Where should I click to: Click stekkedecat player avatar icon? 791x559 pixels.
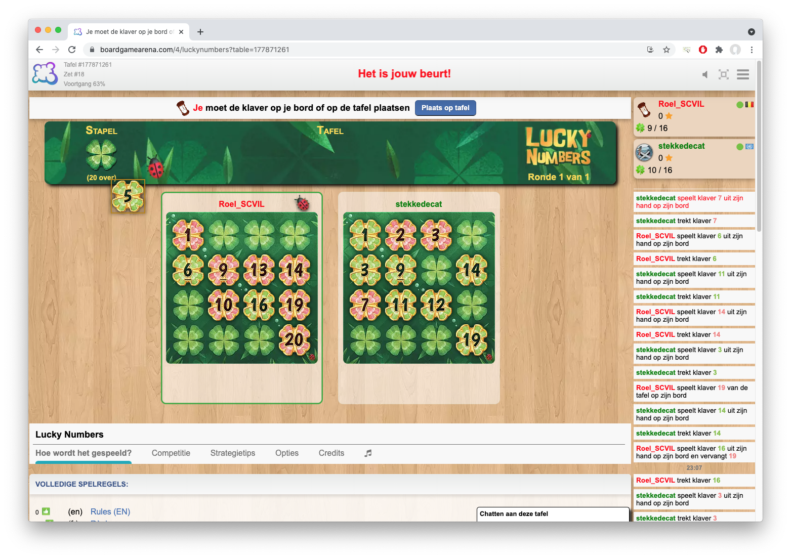pos(644,152)
